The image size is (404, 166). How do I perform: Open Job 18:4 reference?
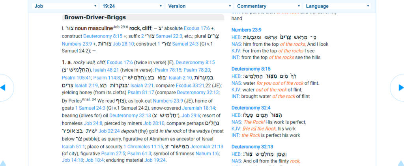point(95,160)
